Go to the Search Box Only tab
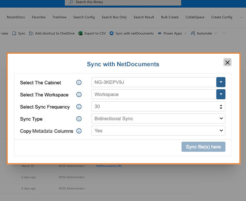 pyautogui.click(x=114, y=17)
